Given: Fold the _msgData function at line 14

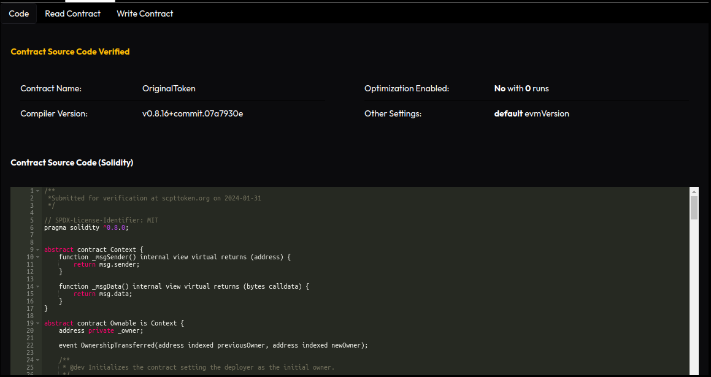Looking at the screenshot, I should coord(37,287).
